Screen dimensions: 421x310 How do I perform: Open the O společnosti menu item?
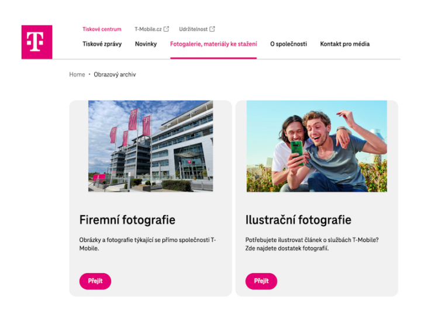tap(288, 44)
